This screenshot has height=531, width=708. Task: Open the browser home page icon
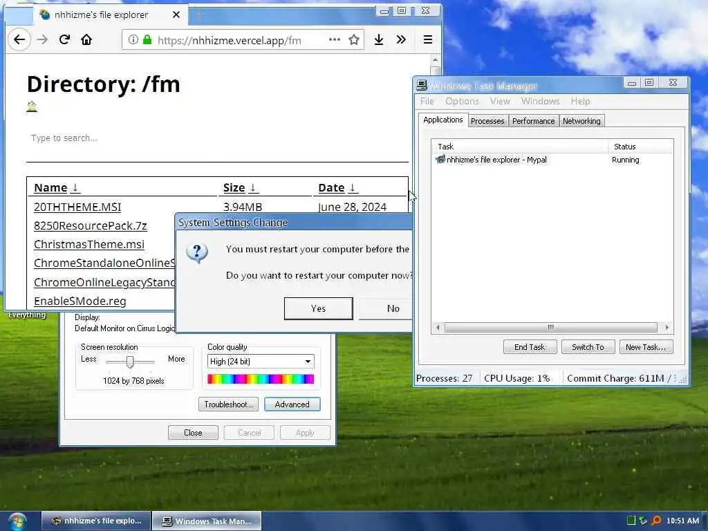point(86,39)
